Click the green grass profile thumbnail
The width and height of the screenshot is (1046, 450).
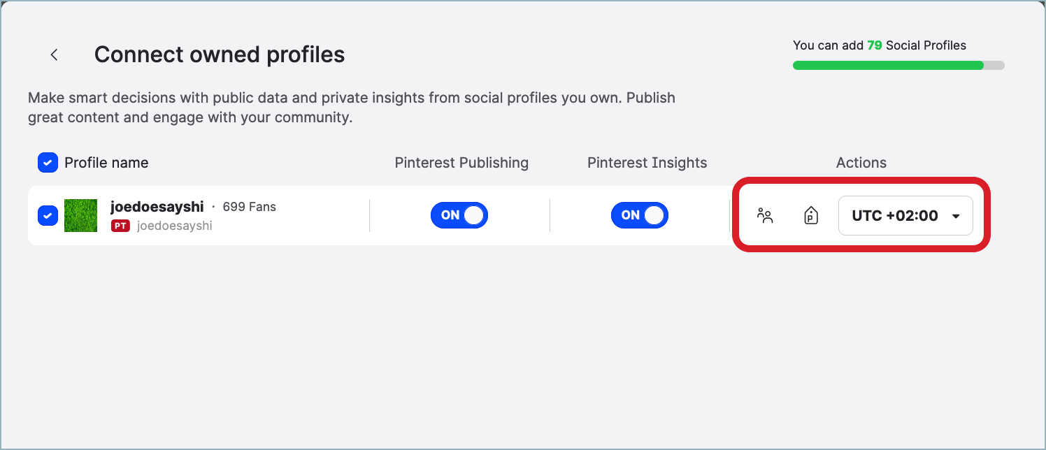(80, 215)
